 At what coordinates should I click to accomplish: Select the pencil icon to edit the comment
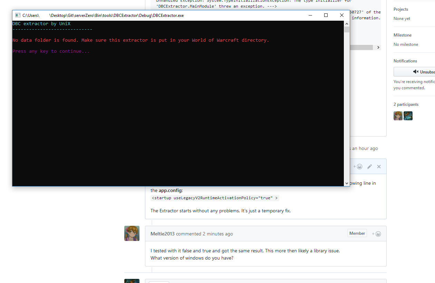[x=369, y=166]
